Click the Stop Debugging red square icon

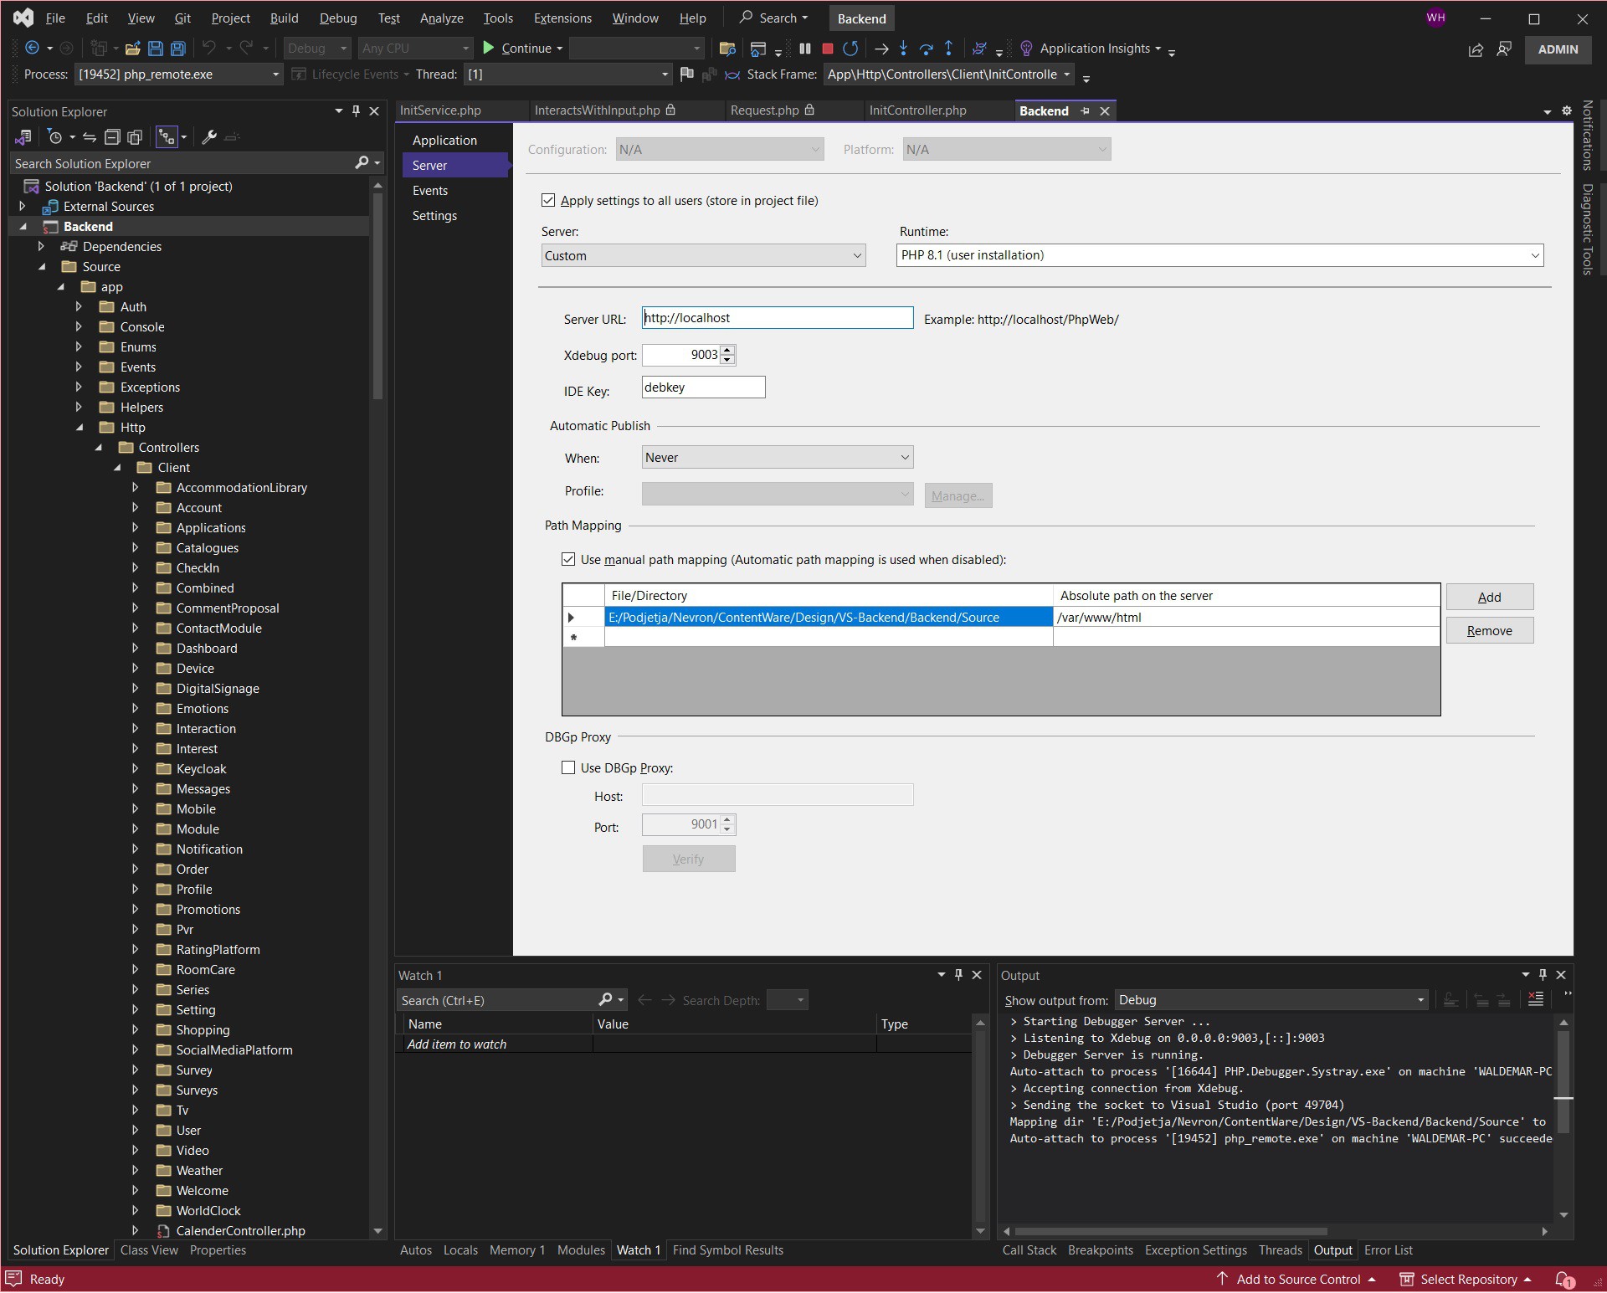(827, 49)
